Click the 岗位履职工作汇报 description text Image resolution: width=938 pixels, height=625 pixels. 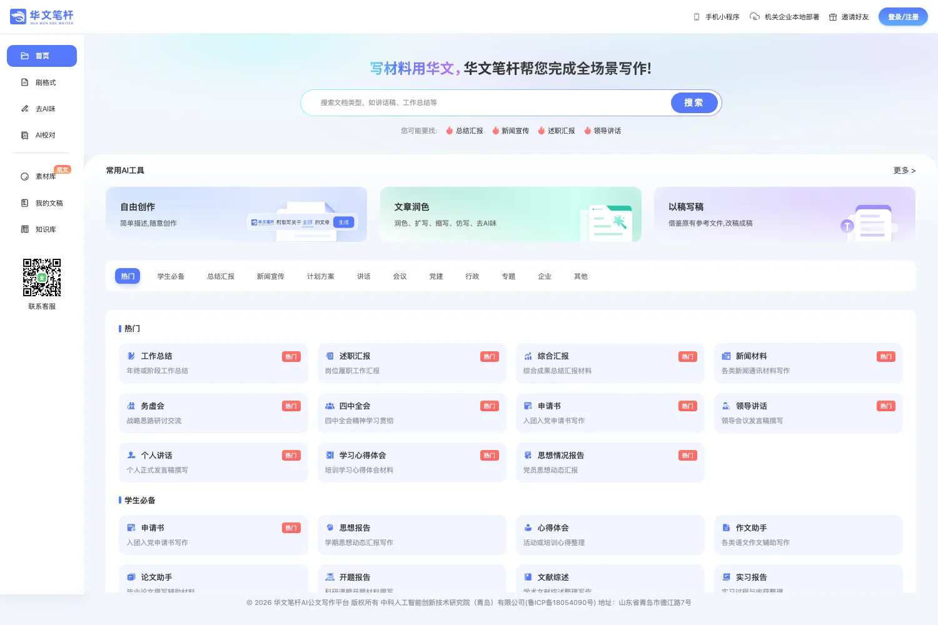pos(352,371)
